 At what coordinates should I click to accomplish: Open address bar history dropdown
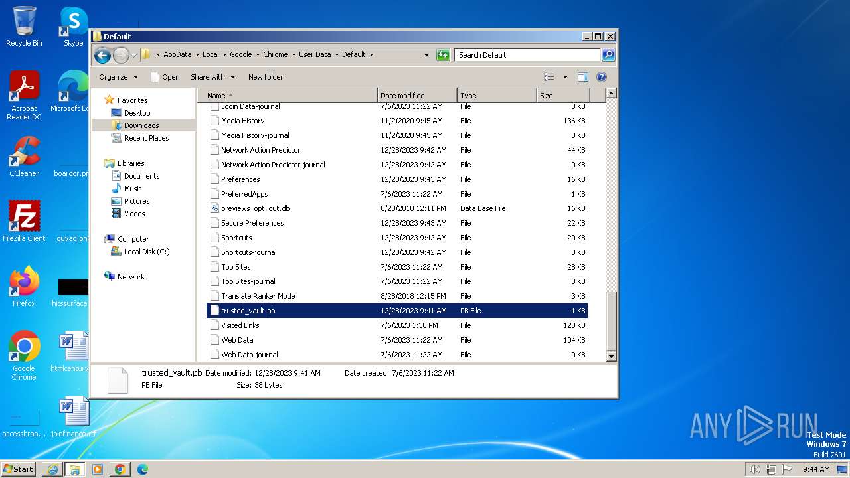click(x=426, y=55)
